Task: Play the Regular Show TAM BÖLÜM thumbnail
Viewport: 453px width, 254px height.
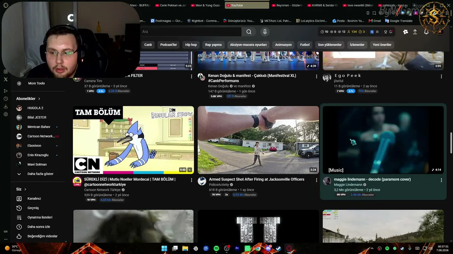Action: click(133, 140)
